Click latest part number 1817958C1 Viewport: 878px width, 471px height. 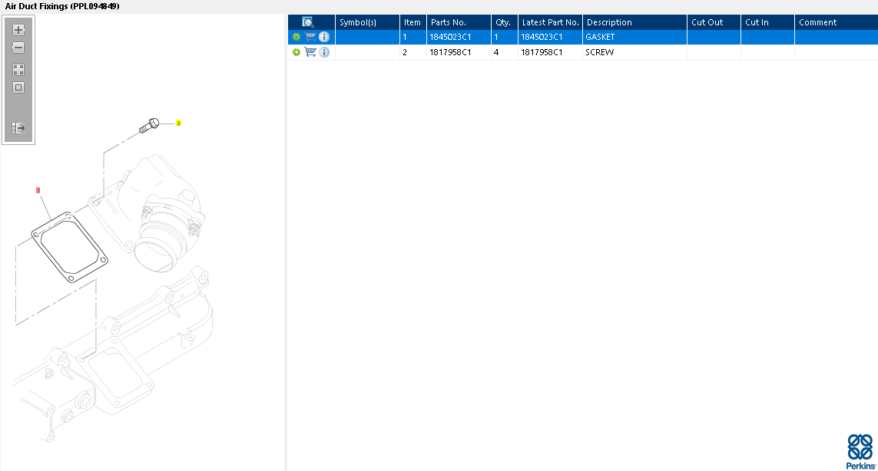point(542,52)
